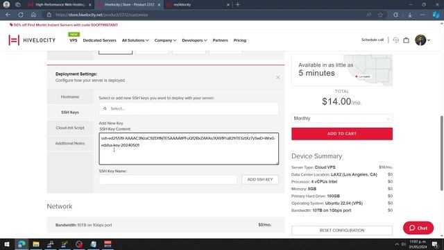Open a new browser tab with plus
This screenshot has height=250, width=444.
pos(237,5)
